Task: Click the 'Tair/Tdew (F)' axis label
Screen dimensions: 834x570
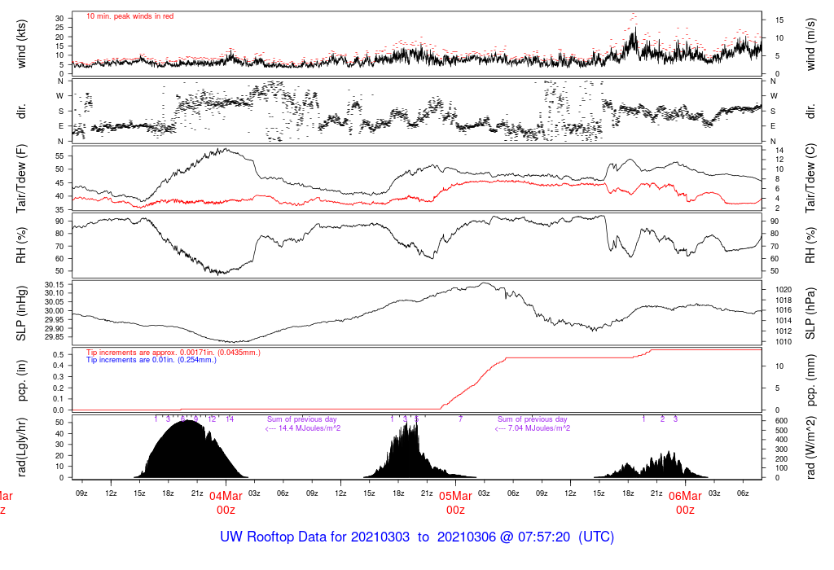Action: (21, 179)
